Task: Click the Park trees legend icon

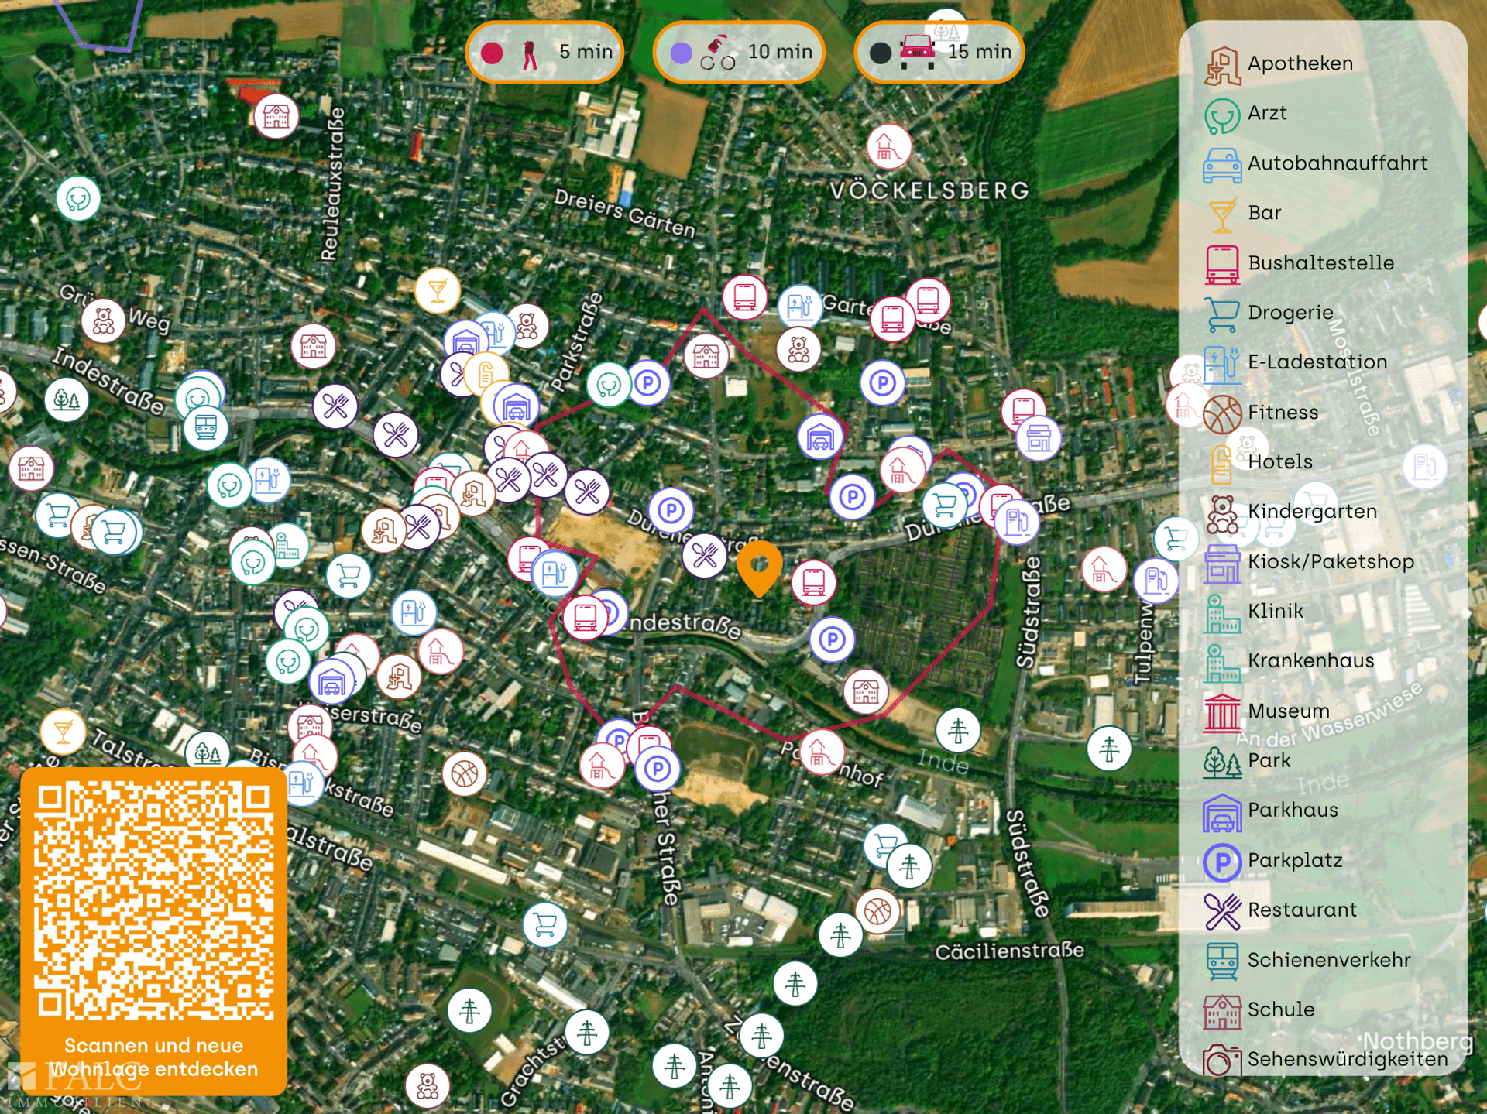Action: 1222,763
